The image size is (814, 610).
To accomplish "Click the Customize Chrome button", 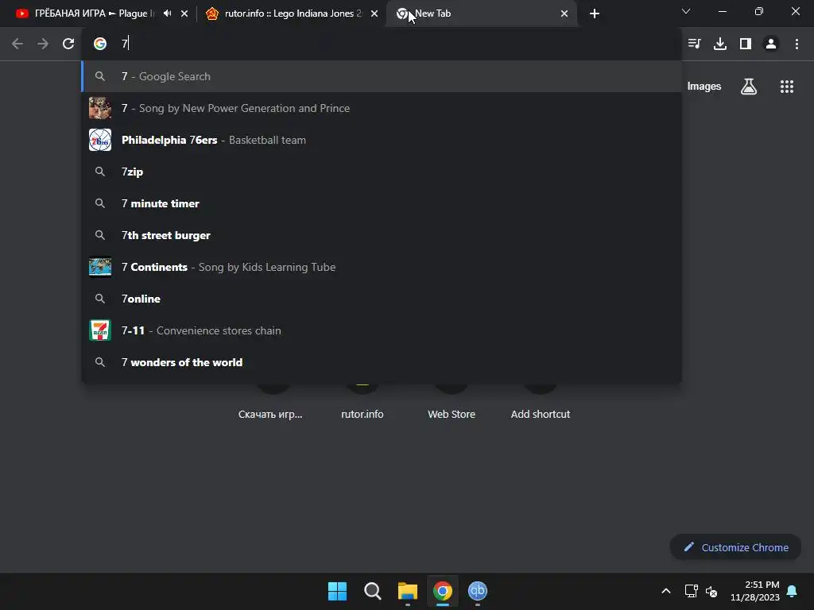I will click(x=735, y=547).
